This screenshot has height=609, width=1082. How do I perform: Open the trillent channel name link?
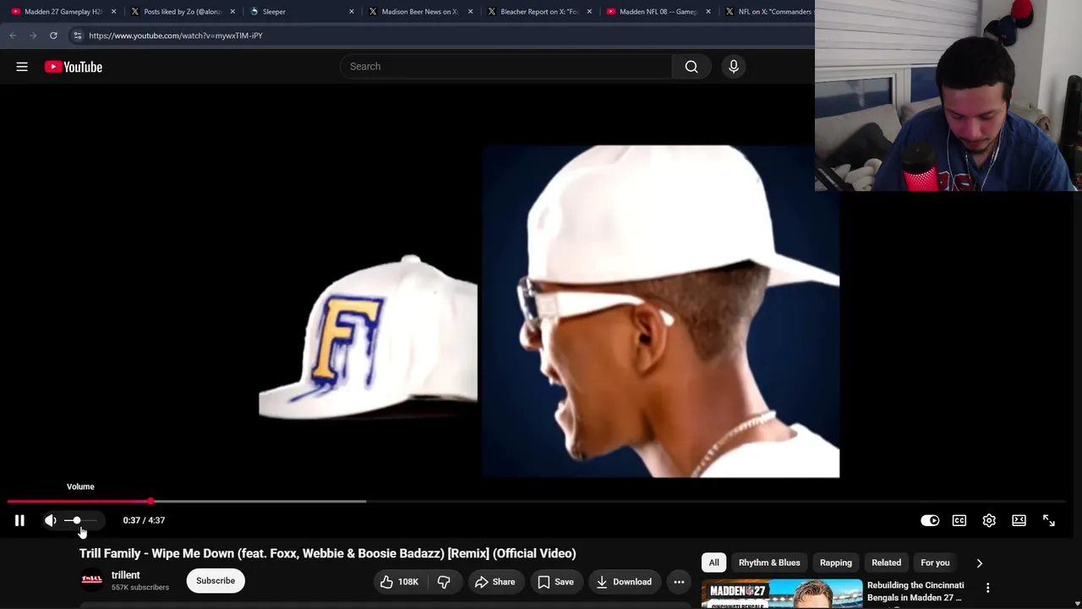tap(125, 575)
